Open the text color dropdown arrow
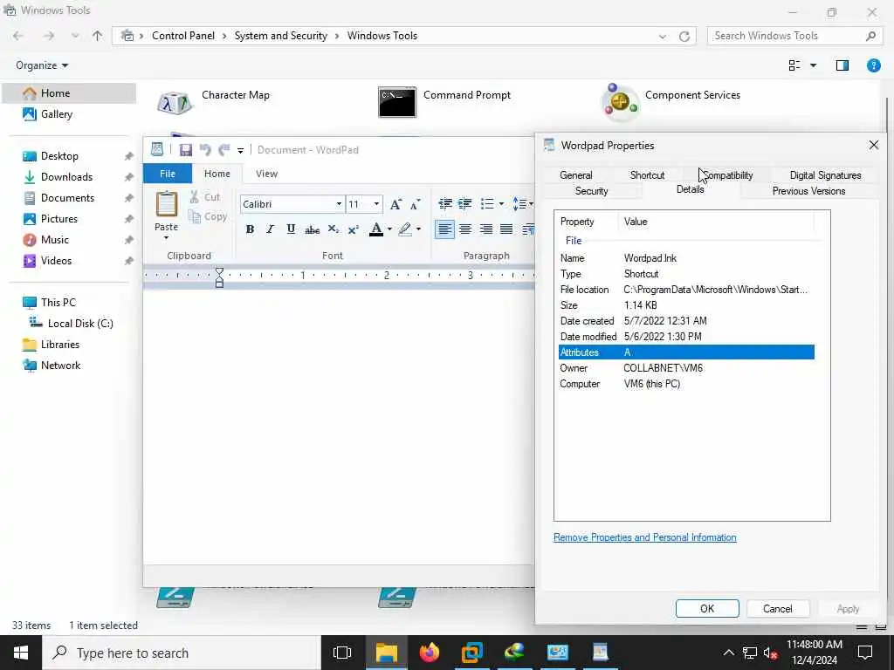This screenshot has width=894, height=670. tap(390, 229)
